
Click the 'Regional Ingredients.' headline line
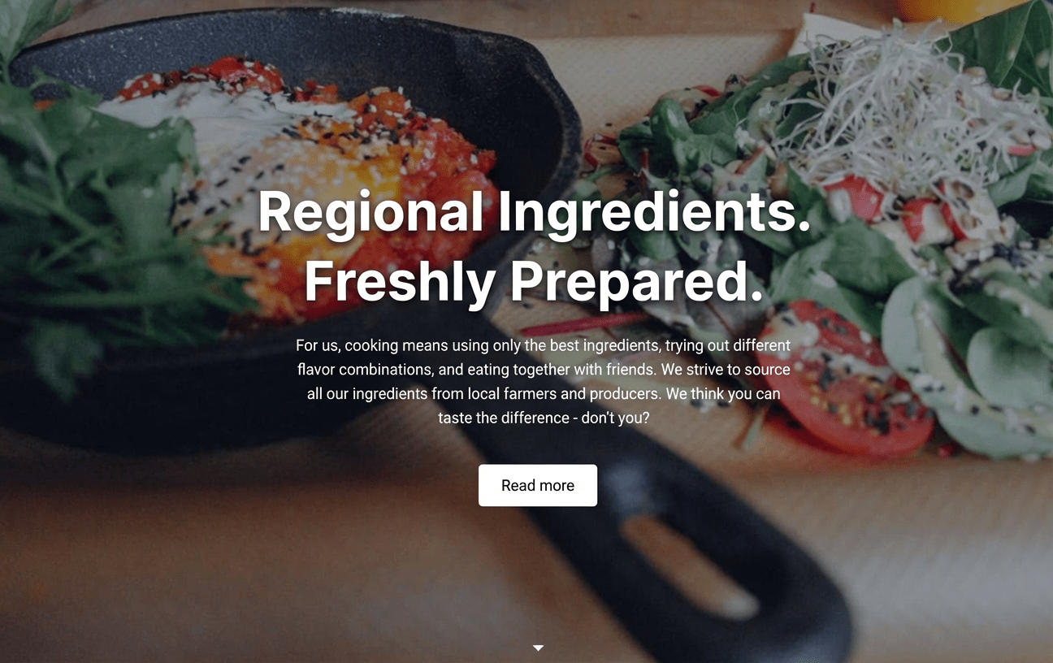(x=535, y=213)
